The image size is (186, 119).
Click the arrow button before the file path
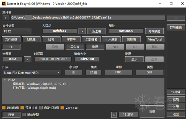(6, 18)
